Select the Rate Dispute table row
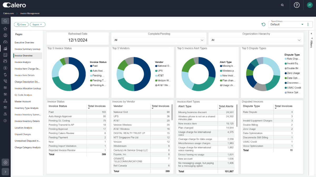This screenshot has height=177, width=316. tap(268, 112)
